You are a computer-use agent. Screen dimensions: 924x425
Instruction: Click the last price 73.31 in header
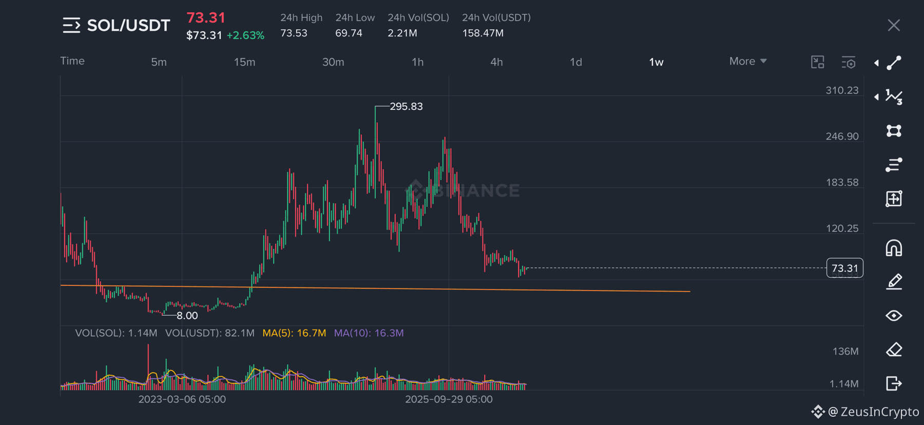[206, 17]
